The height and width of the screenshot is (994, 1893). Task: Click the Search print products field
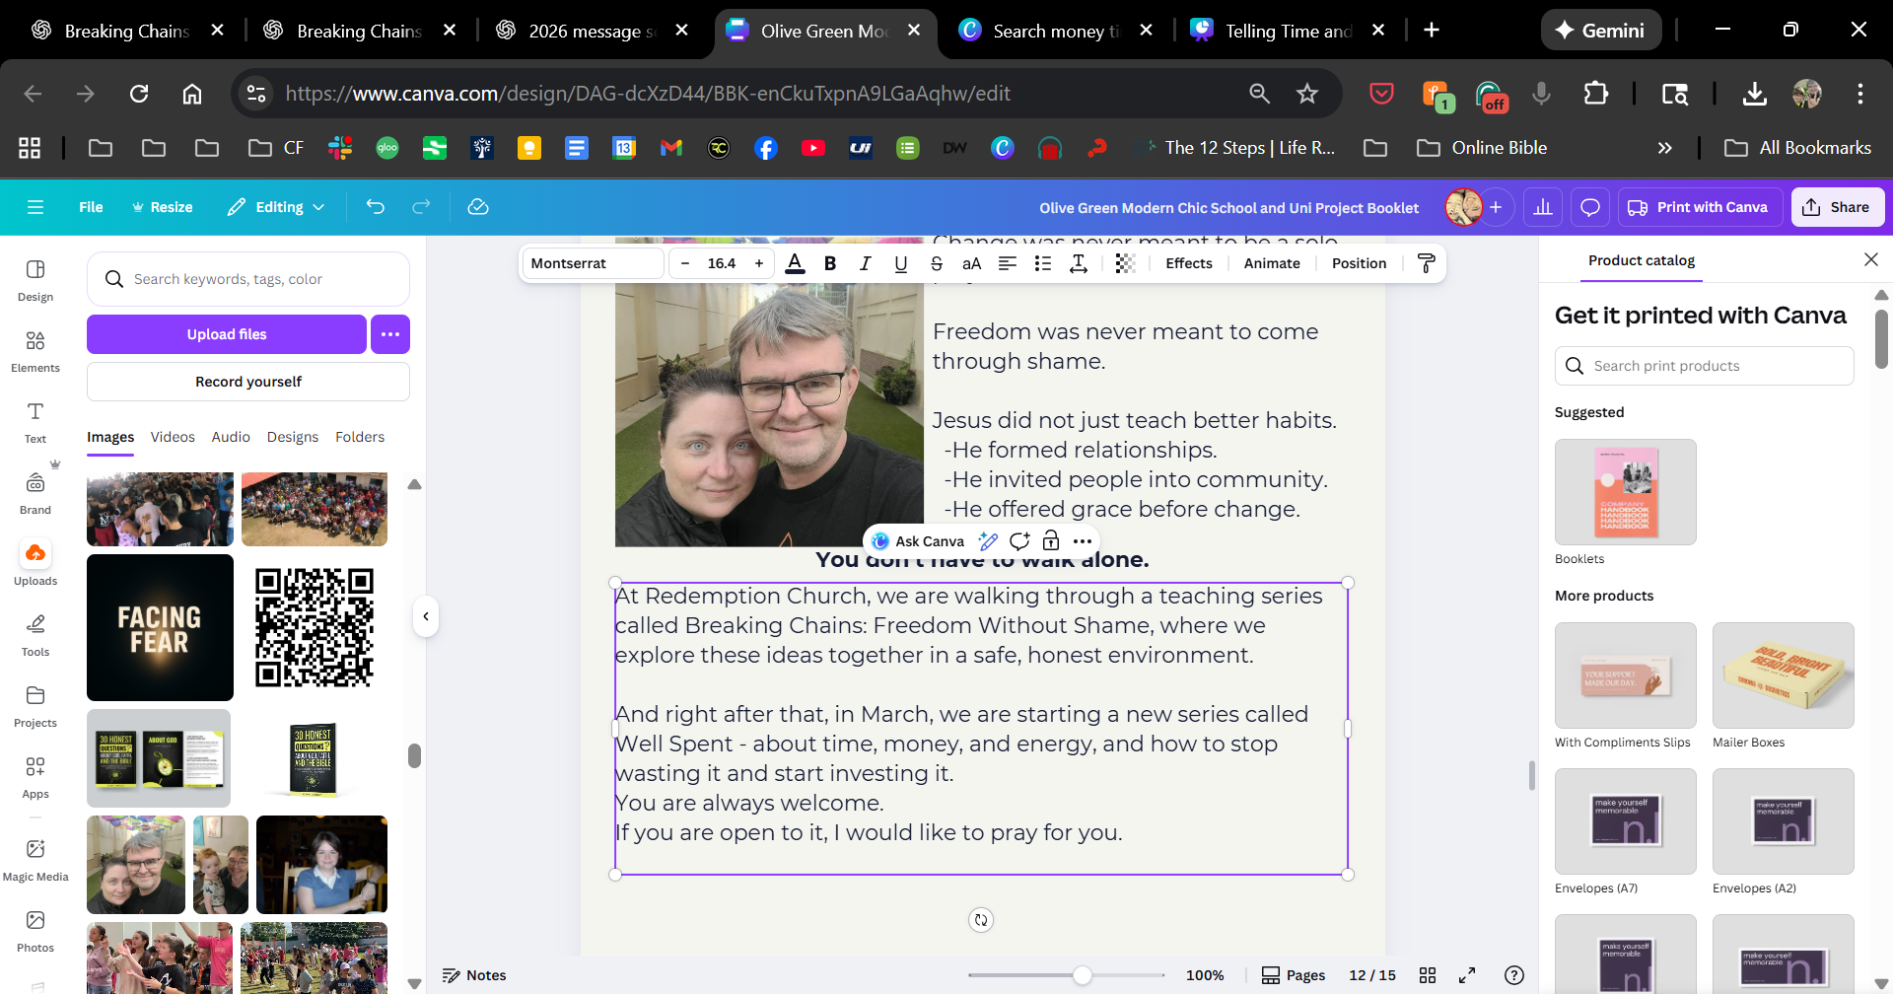tap(1704, 366)
